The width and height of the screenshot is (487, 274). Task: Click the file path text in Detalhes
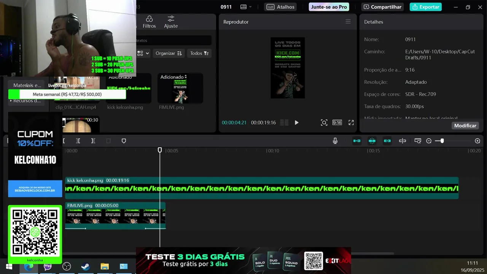click(440, 54)
